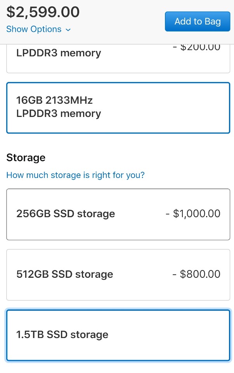This screenshot has height=373, width=234.
Task: Choose the 1.5TB SSD storage option
Action: (x=118, y=335)
